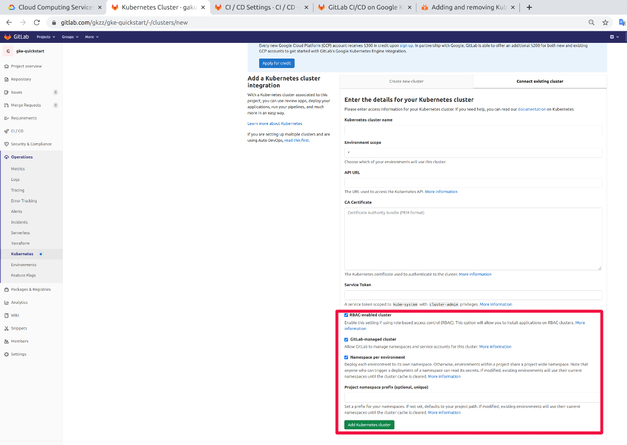Switch to Create new cluster tab

[407, 82]
